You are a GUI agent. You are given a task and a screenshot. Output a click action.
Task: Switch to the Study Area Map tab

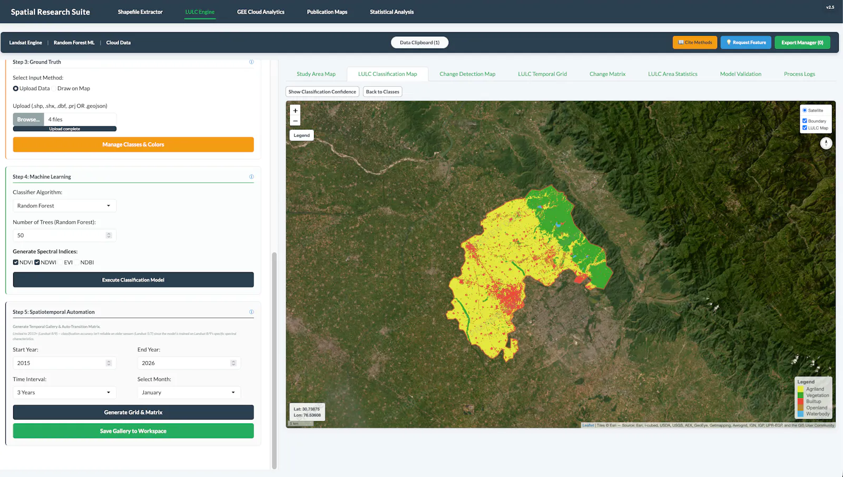coord(316,74)
